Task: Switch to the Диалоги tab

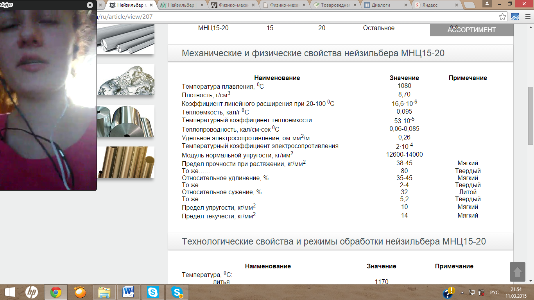Action: [x=385, y=5]
